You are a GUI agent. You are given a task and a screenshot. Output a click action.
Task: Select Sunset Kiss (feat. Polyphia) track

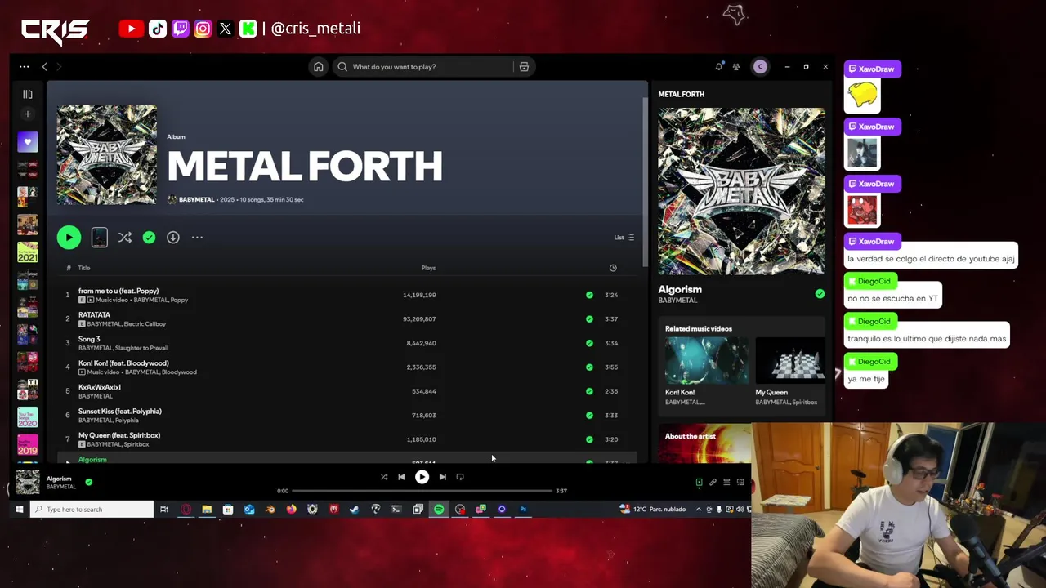(x=348, y=416)
